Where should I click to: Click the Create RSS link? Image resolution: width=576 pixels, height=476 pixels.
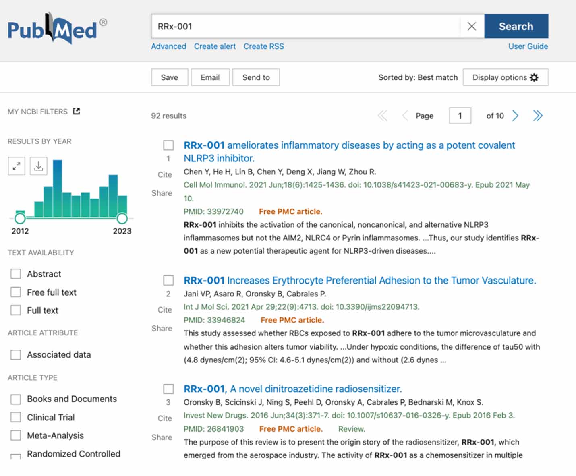click(263, 46)
